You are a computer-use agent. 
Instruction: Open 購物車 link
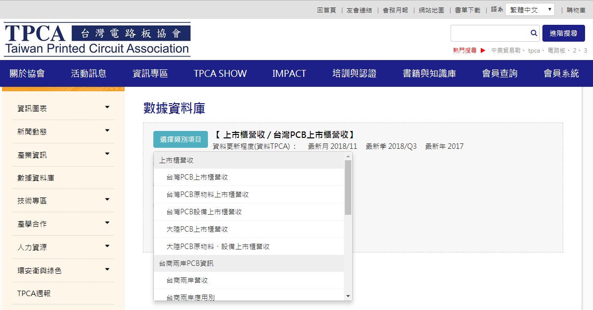pyautogui.click(x=576, y=10)
